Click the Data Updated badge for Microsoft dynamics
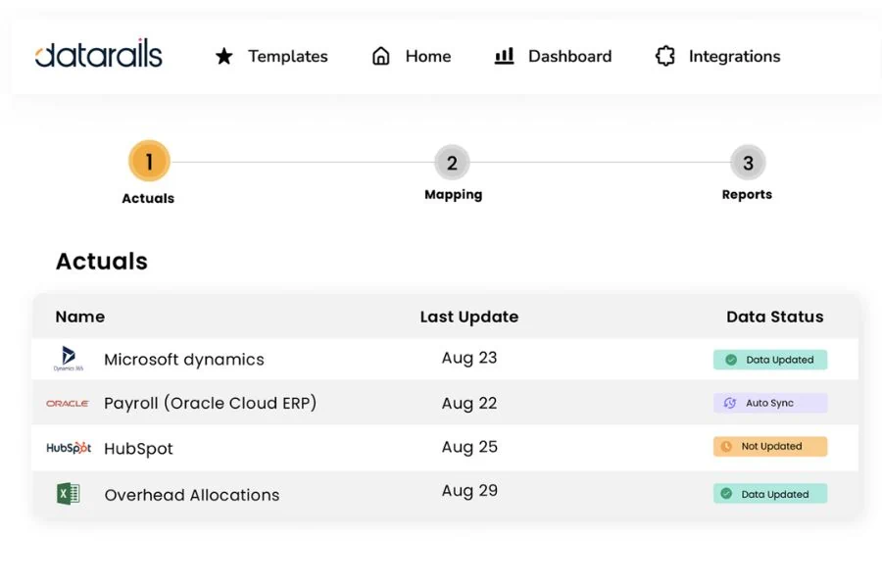 (x=770, y=359)
